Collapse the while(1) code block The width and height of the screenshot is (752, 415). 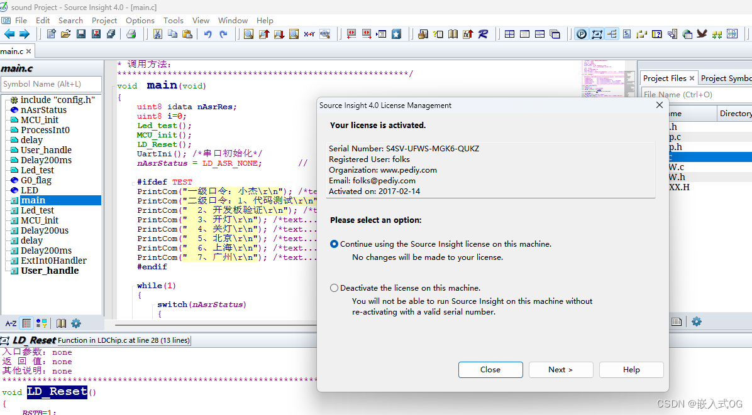[133, 286]
